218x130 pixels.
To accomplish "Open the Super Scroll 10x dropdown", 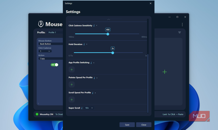I will pyautogui.click(x=89, y=108).
